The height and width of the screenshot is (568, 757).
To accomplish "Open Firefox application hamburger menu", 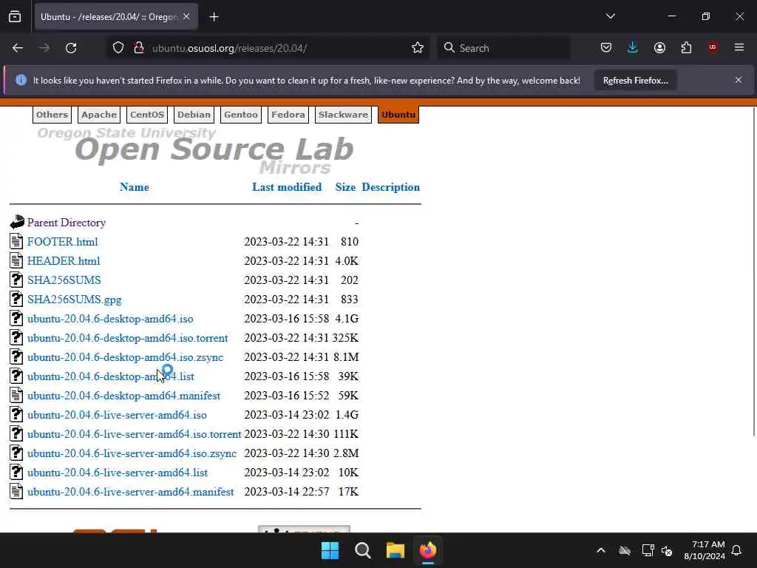I will pos(739,47).
